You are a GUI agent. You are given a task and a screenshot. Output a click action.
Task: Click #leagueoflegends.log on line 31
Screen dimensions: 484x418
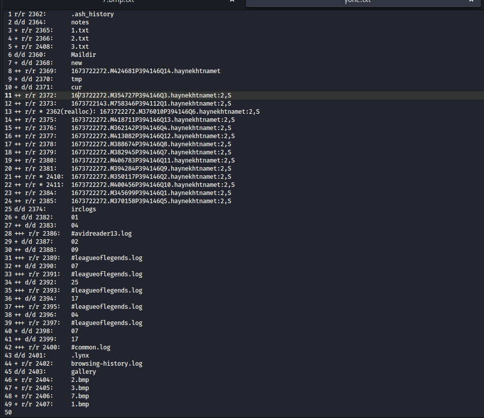pos(107,258)
